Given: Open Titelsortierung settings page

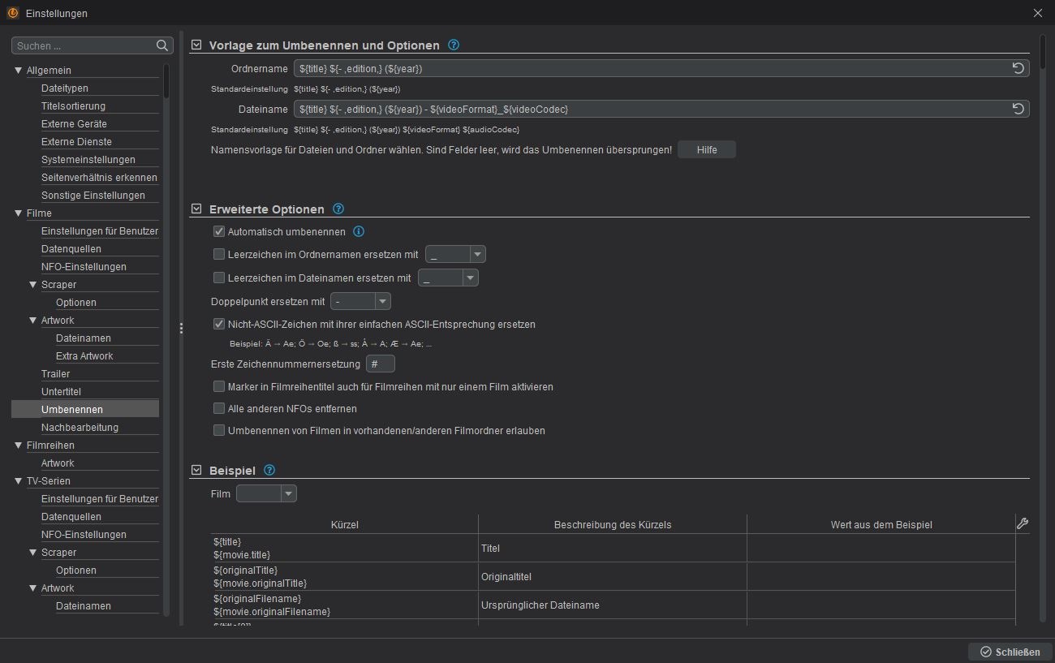Looking at the screenshot, I should (x=73, y=105).
